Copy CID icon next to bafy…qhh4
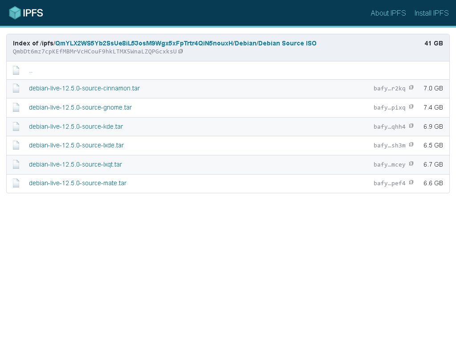 [411, 126]
